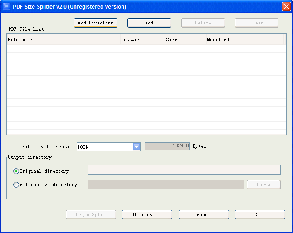293x233 pixels.
Task: Close the PDF Size Splitter window
Action: point(286,7)
